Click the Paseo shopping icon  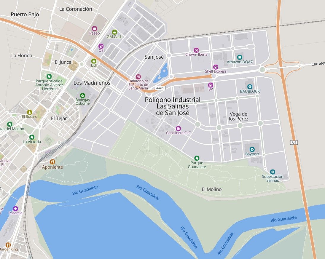point(95,28)
